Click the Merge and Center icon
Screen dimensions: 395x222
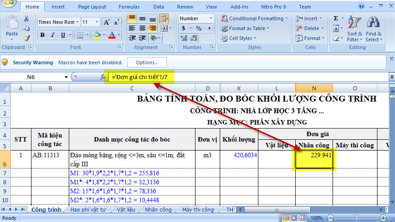click(164, 28)
